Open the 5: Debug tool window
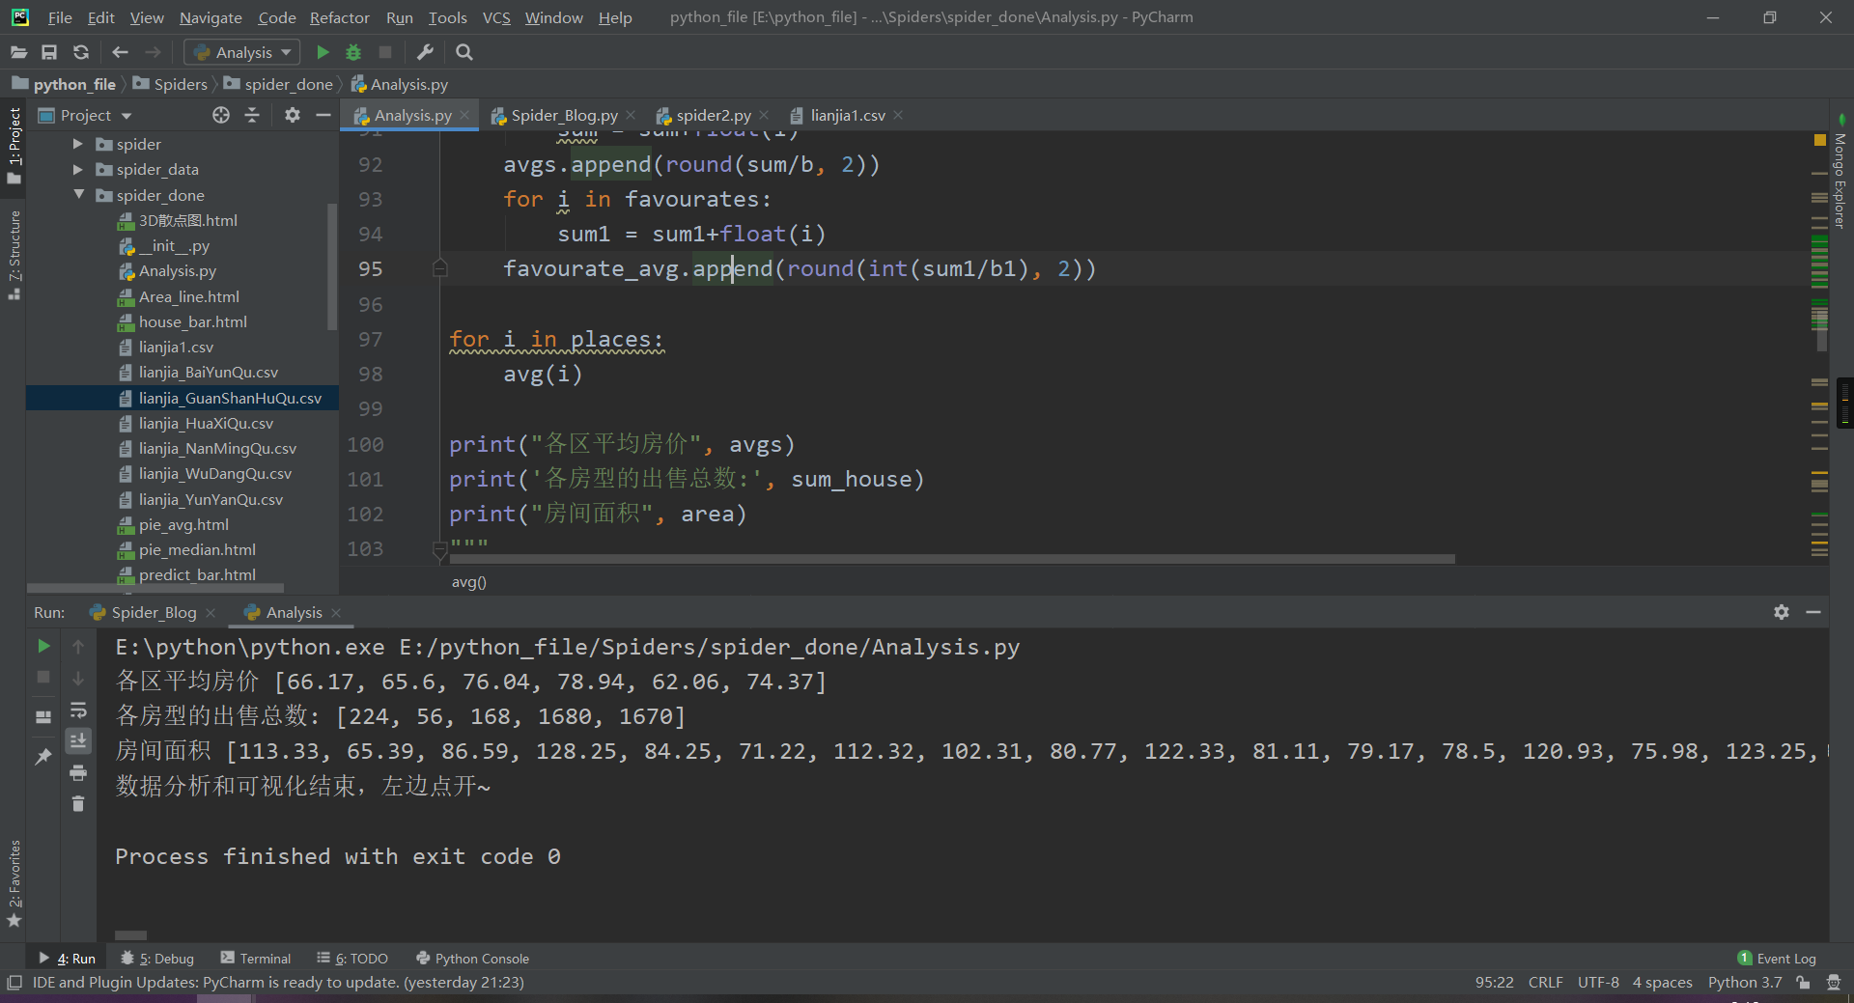The width and height of the screenshot is (1854, 1003). (157, 958)
